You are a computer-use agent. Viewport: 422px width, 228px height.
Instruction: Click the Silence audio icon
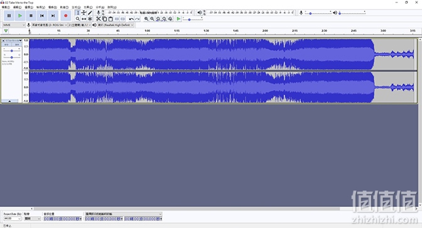122,19
